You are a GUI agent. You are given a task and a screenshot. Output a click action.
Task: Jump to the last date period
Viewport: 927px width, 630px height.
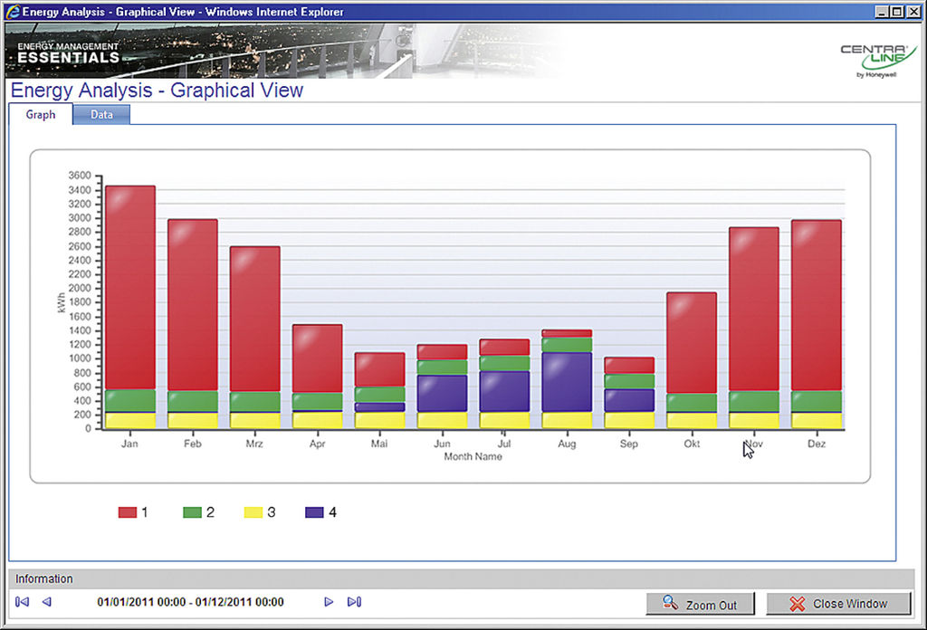tap(354, 602)
